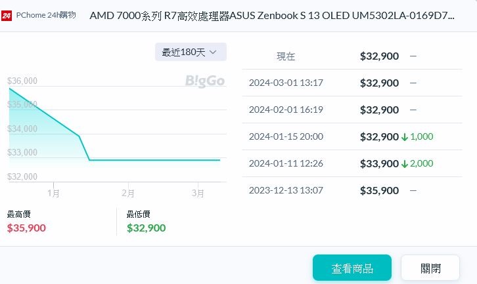Screen dimensions: 477x284
Task: Click the BigGo watermark on chart
Action: coord(205,81)
